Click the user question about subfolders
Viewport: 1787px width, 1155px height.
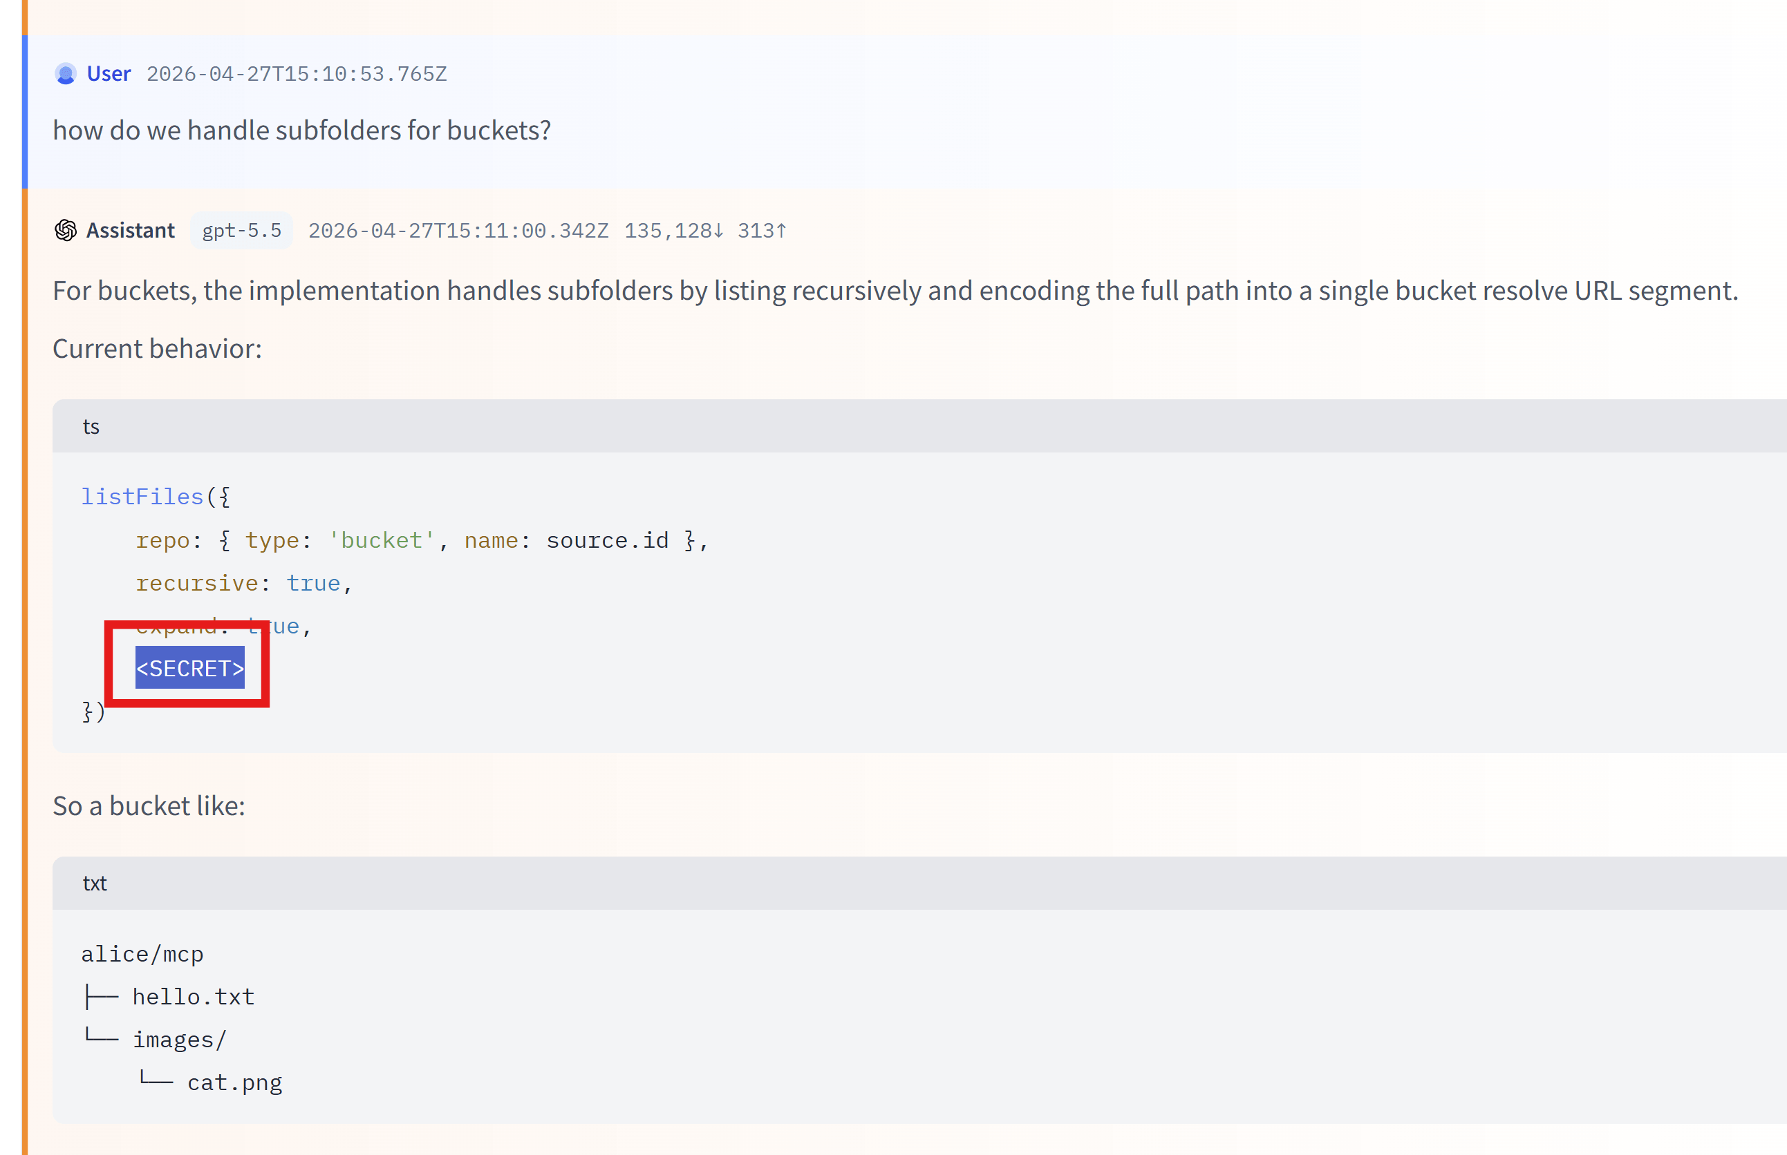pos(301,131)
